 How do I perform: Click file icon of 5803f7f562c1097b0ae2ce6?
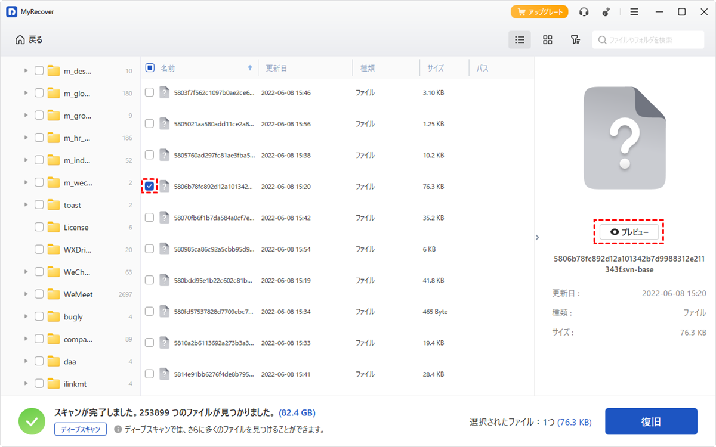[165, 92]
